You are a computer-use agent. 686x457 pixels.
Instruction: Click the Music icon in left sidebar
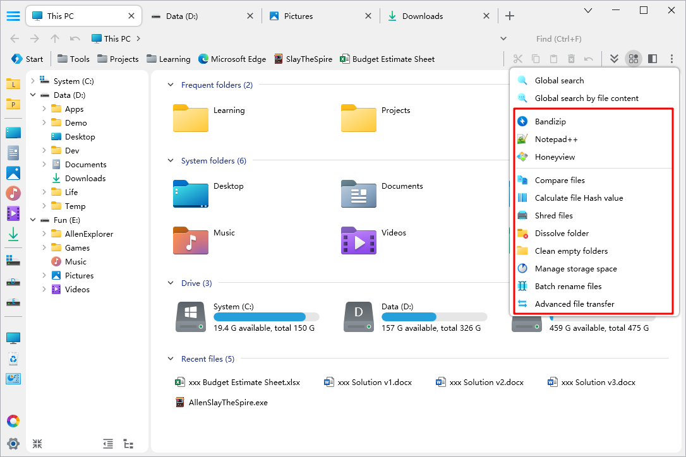click(13, 193)
